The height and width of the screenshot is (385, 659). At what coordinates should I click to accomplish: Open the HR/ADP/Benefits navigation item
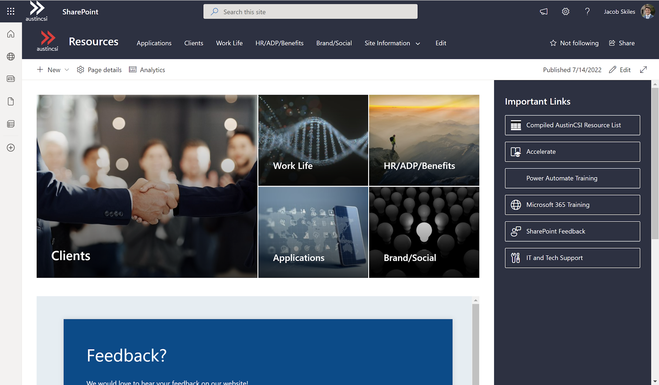pyautogui.click(x=279, y=43)
